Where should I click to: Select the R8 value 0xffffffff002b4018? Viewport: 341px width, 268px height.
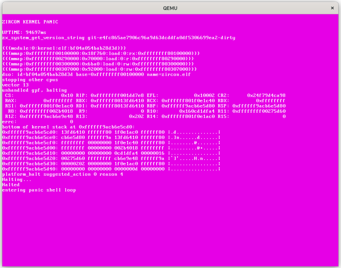point(46,111)
